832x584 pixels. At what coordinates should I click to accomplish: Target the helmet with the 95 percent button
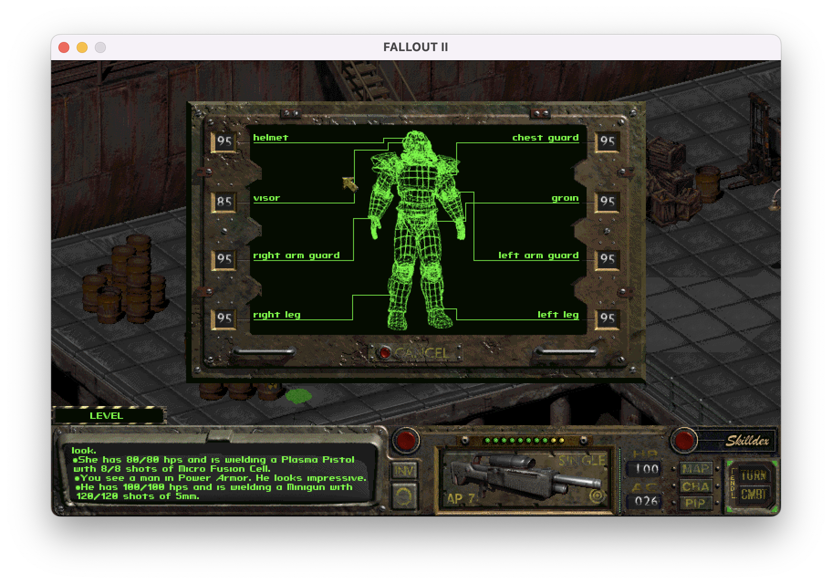pyautogui.click(x=224, y=141)
